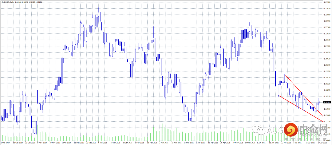Click the 1.21320 price axis label

tap(327, 46)
